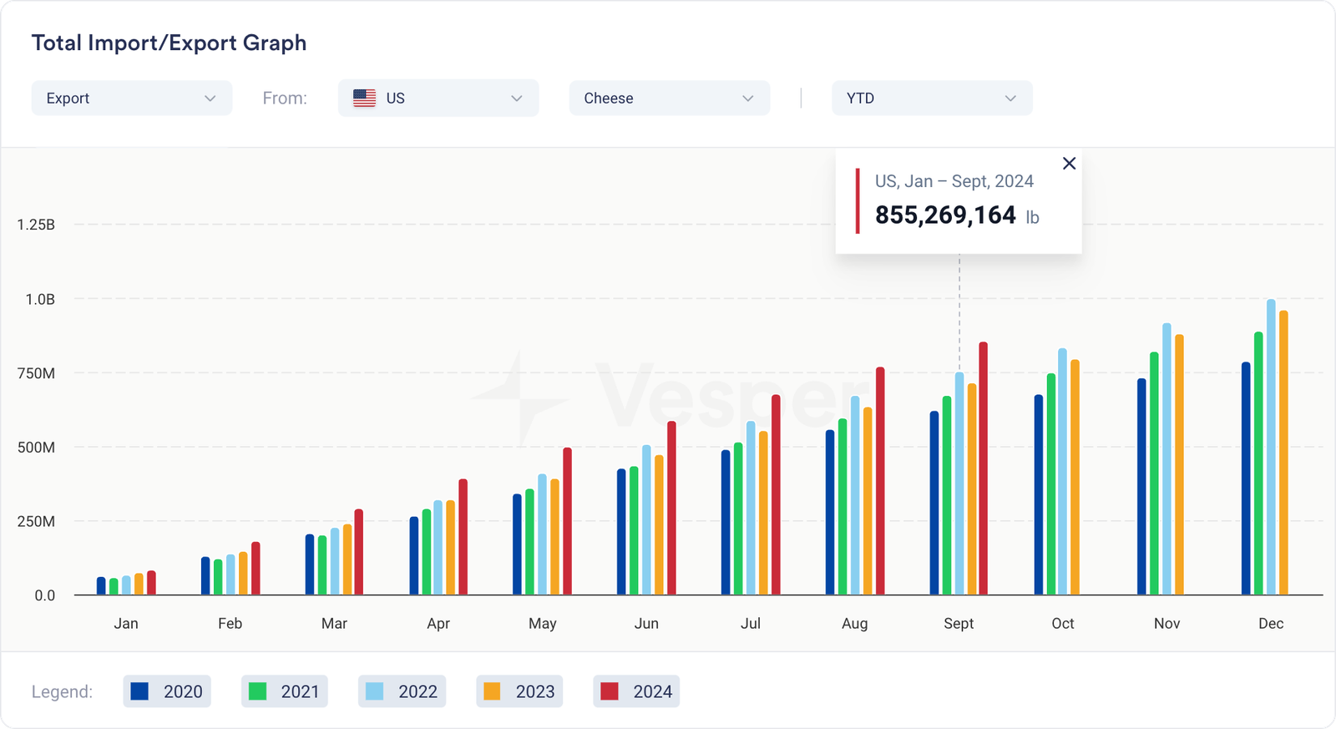Viewport: 1336px width, 729px height.
Task: Click the red 2024 legend swatch
Action: pos(610,691)
